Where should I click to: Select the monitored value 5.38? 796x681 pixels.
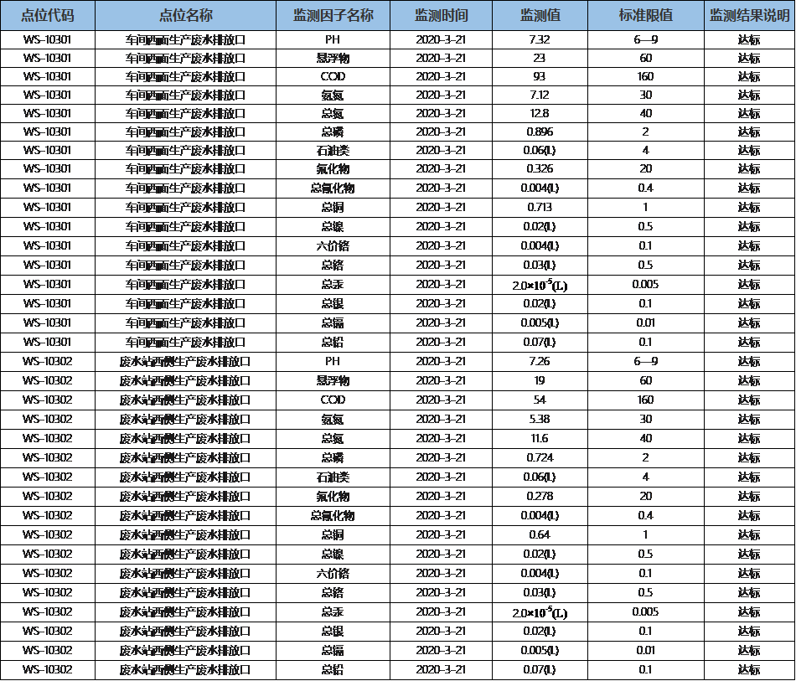[x=540, y=419]
